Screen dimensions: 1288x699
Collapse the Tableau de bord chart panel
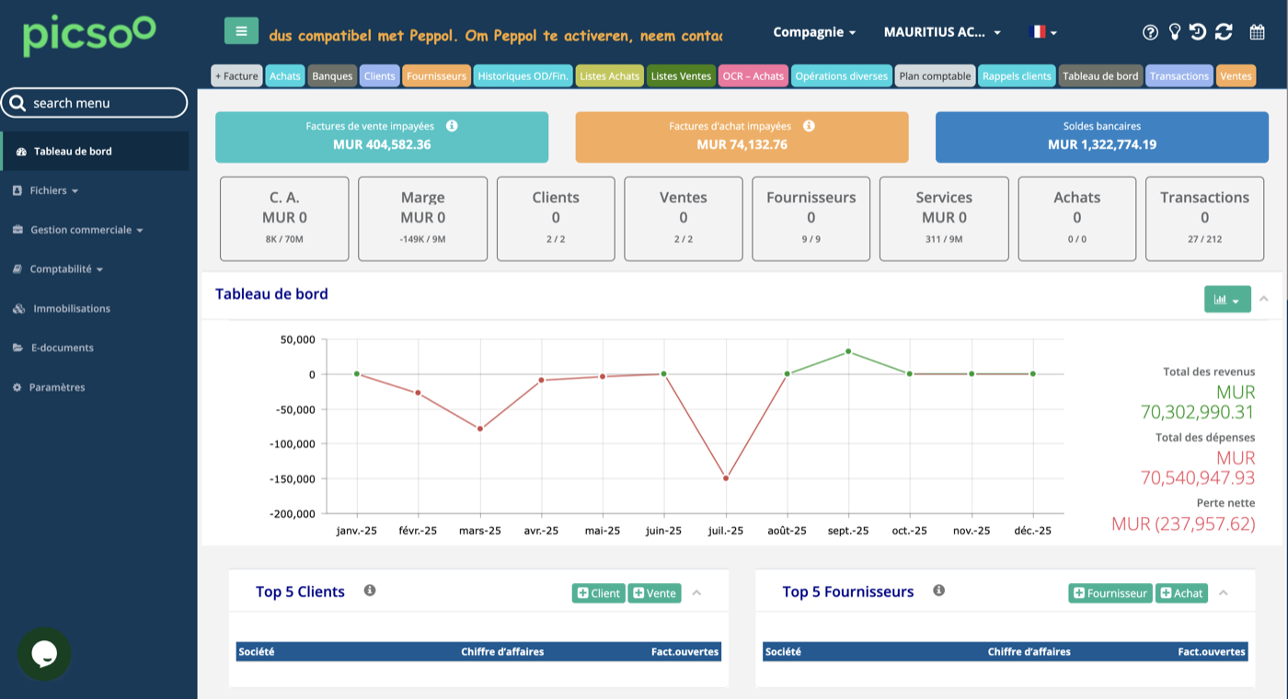click(1264, 299)
